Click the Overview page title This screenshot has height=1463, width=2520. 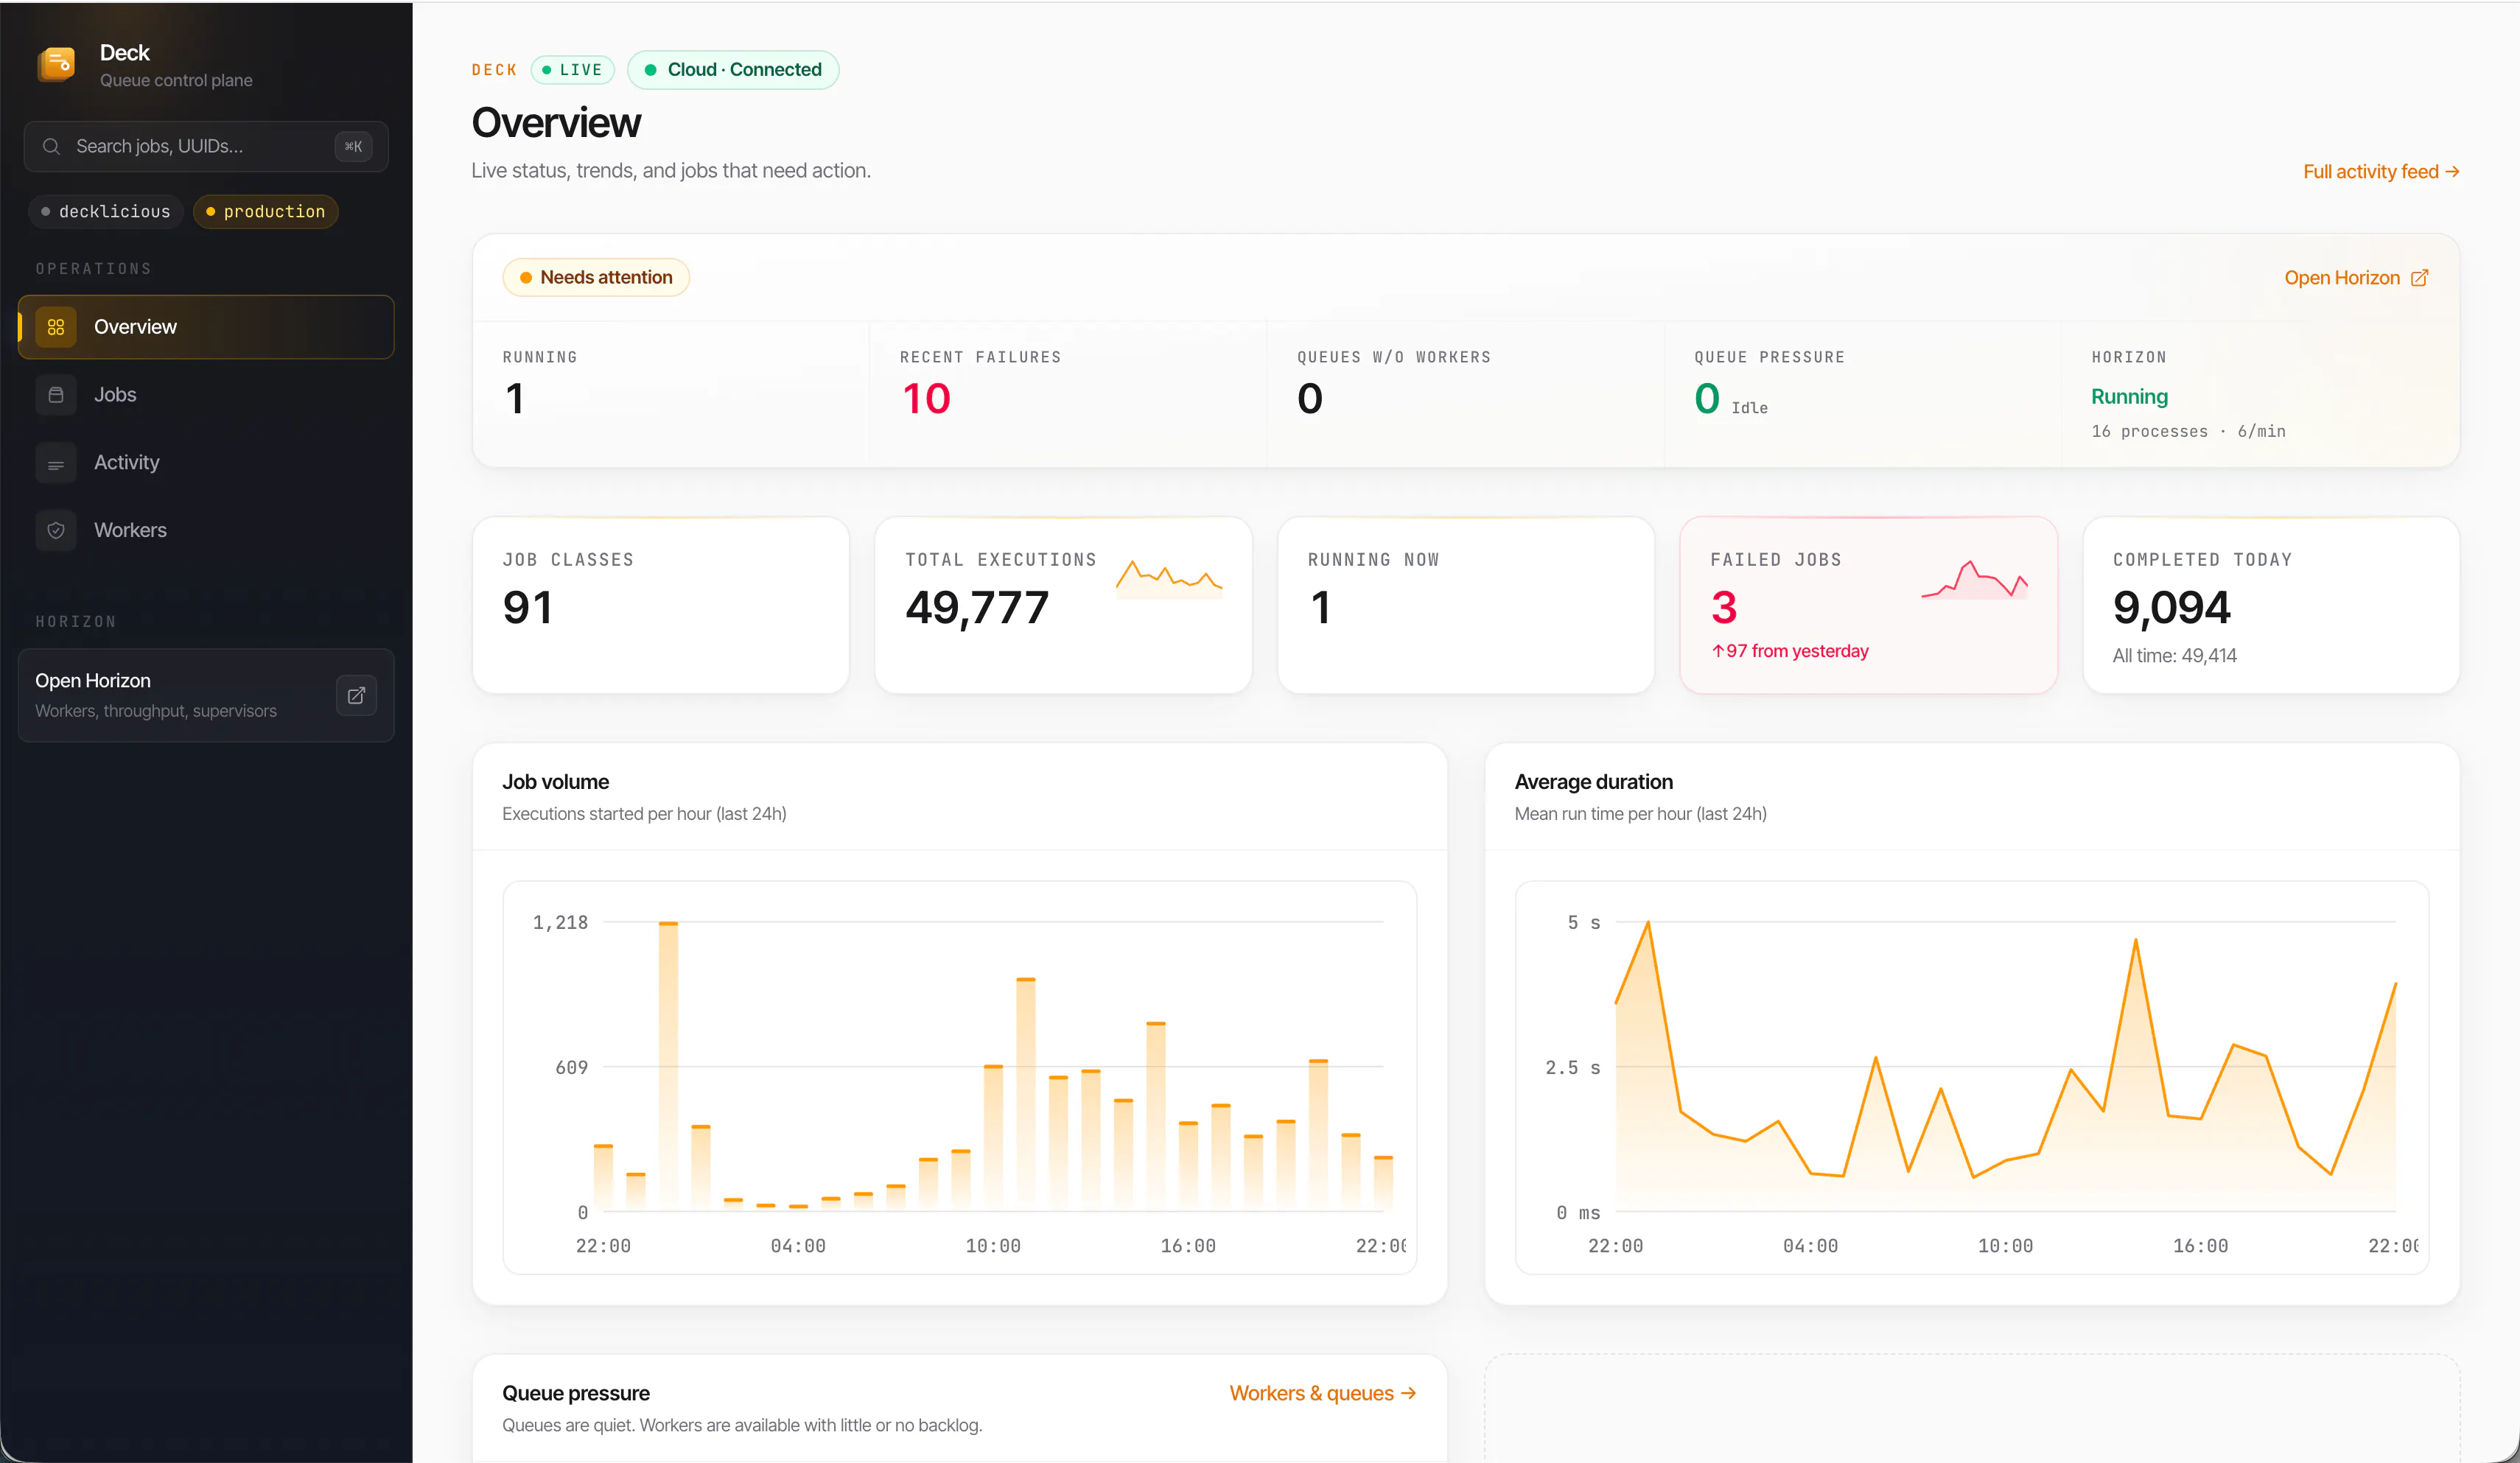pyautogui.click(x=556, y=122)
